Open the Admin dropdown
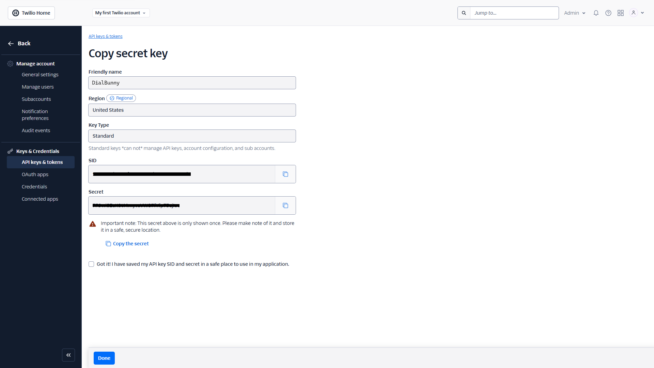This screenshot has width=654, height=368. coord(574,13)
